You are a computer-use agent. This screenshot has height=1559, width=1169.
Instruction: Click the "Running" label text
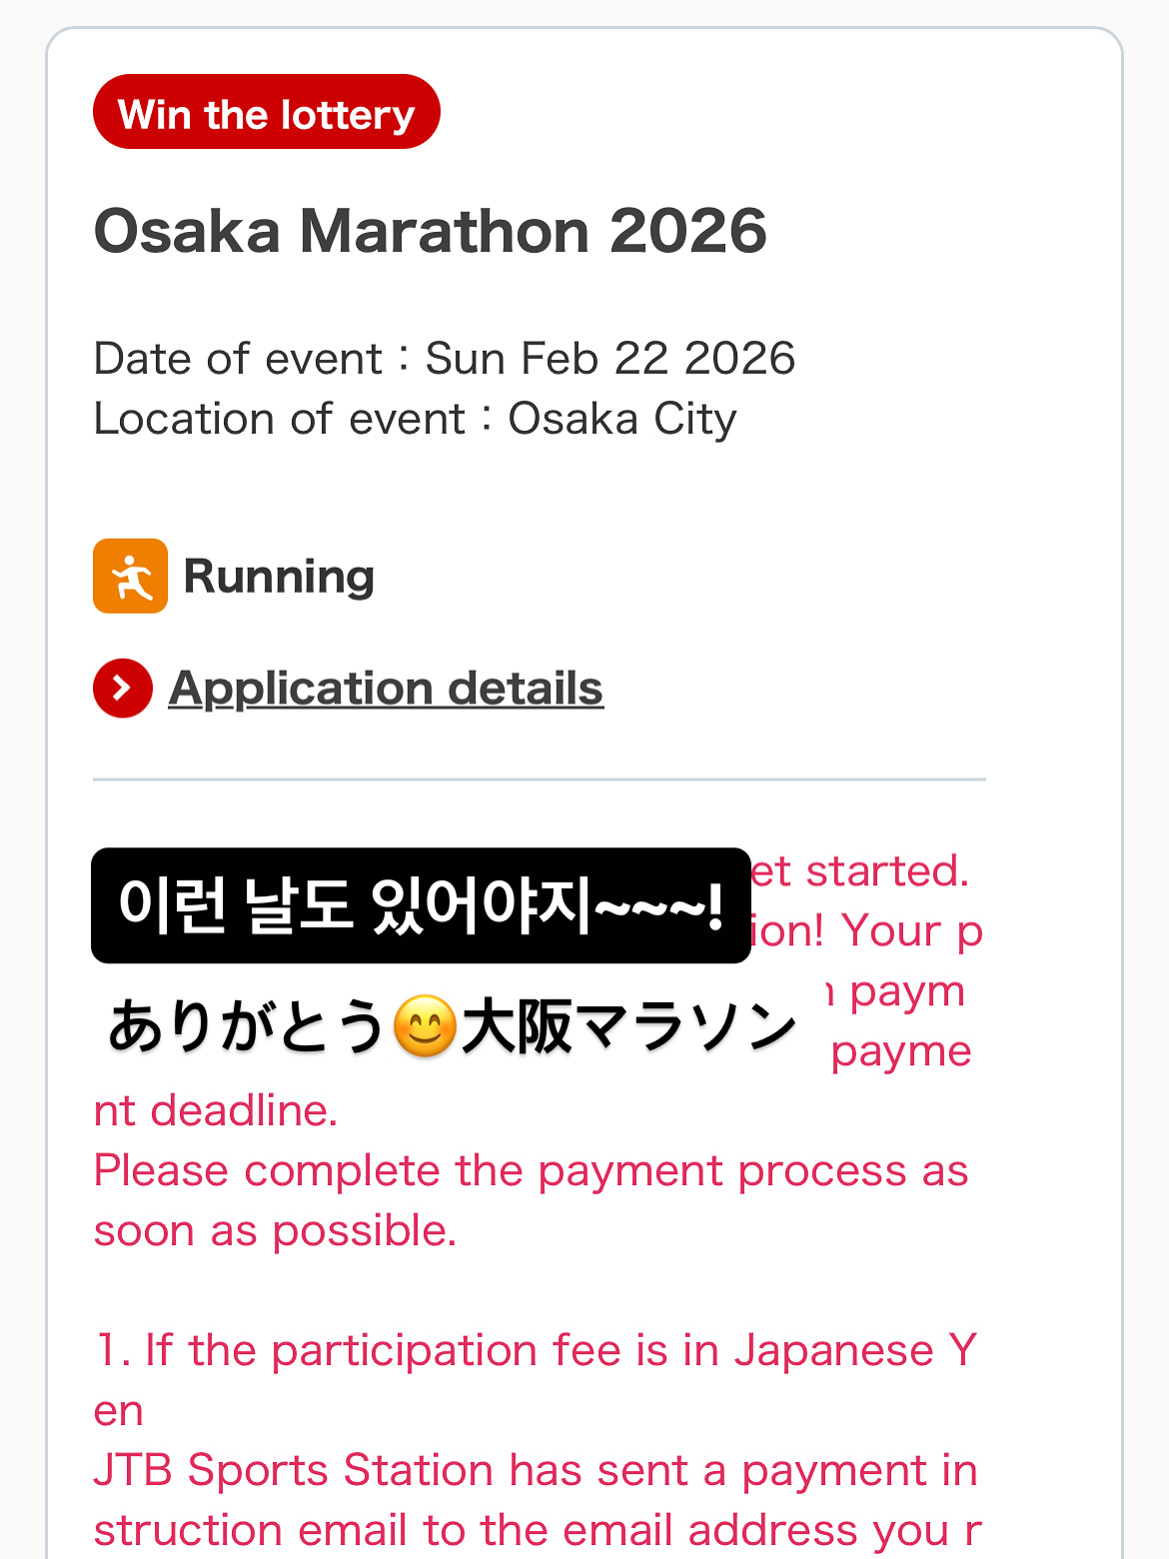pyautogui.click(x=279, y=577)
